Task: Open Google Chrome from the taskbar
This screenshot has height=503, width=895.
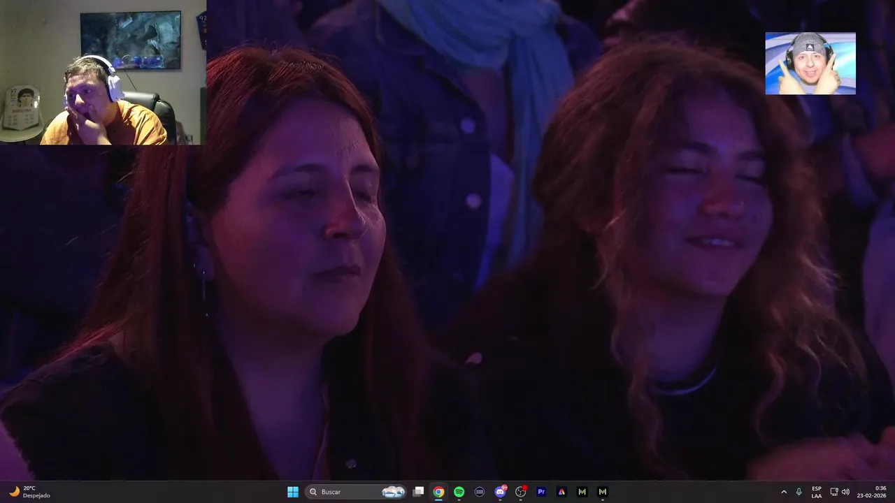Action: click(x=438, y=492)
